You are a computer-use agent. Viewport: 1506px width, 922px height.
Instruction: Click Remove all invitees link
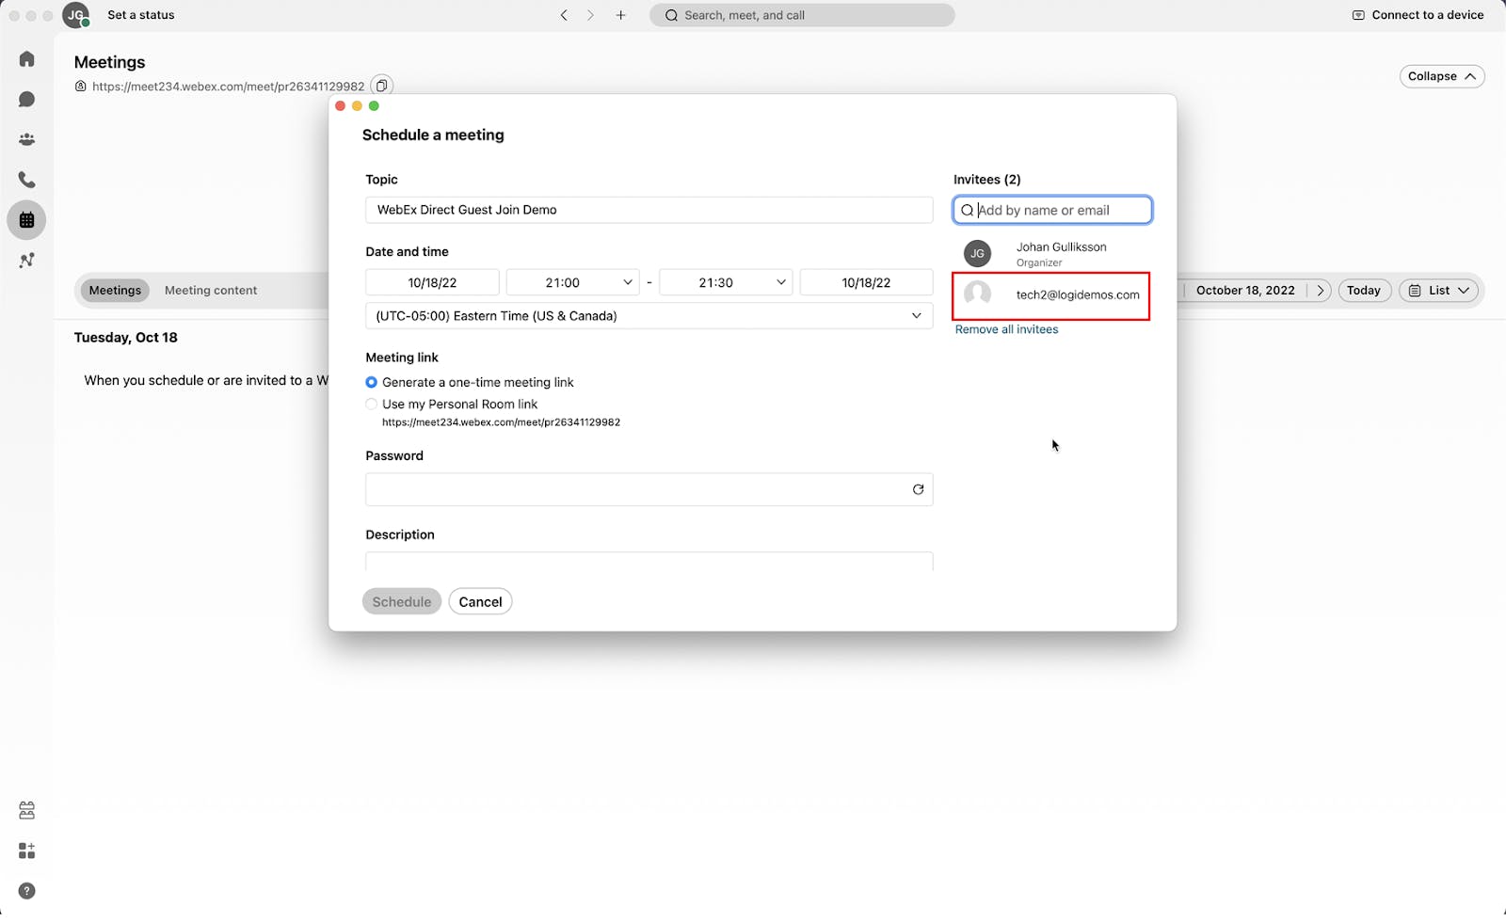click(1006, 329)
